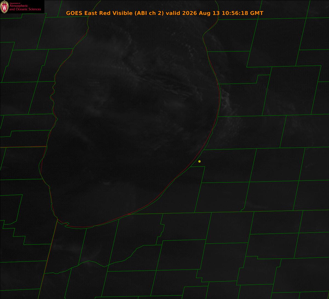
Task: Click the cloud patch along the eastern shoreline
Action: tap(228, 101)
